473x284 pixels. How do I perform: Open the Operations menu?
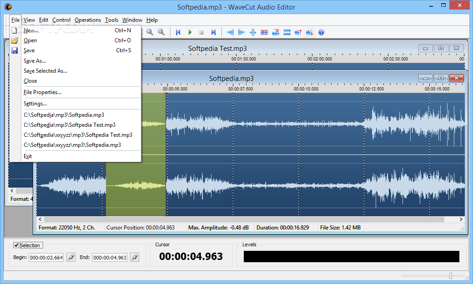pyautogui.click(x=88, y=20)
